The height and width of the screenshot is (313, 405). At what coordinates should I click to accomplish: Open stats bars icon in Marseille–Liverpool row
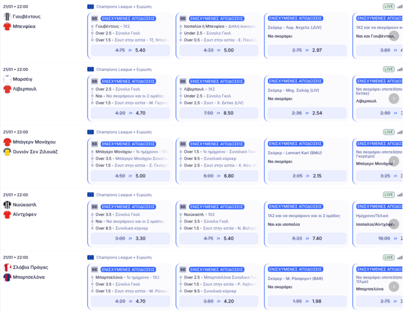coord(400,69)
